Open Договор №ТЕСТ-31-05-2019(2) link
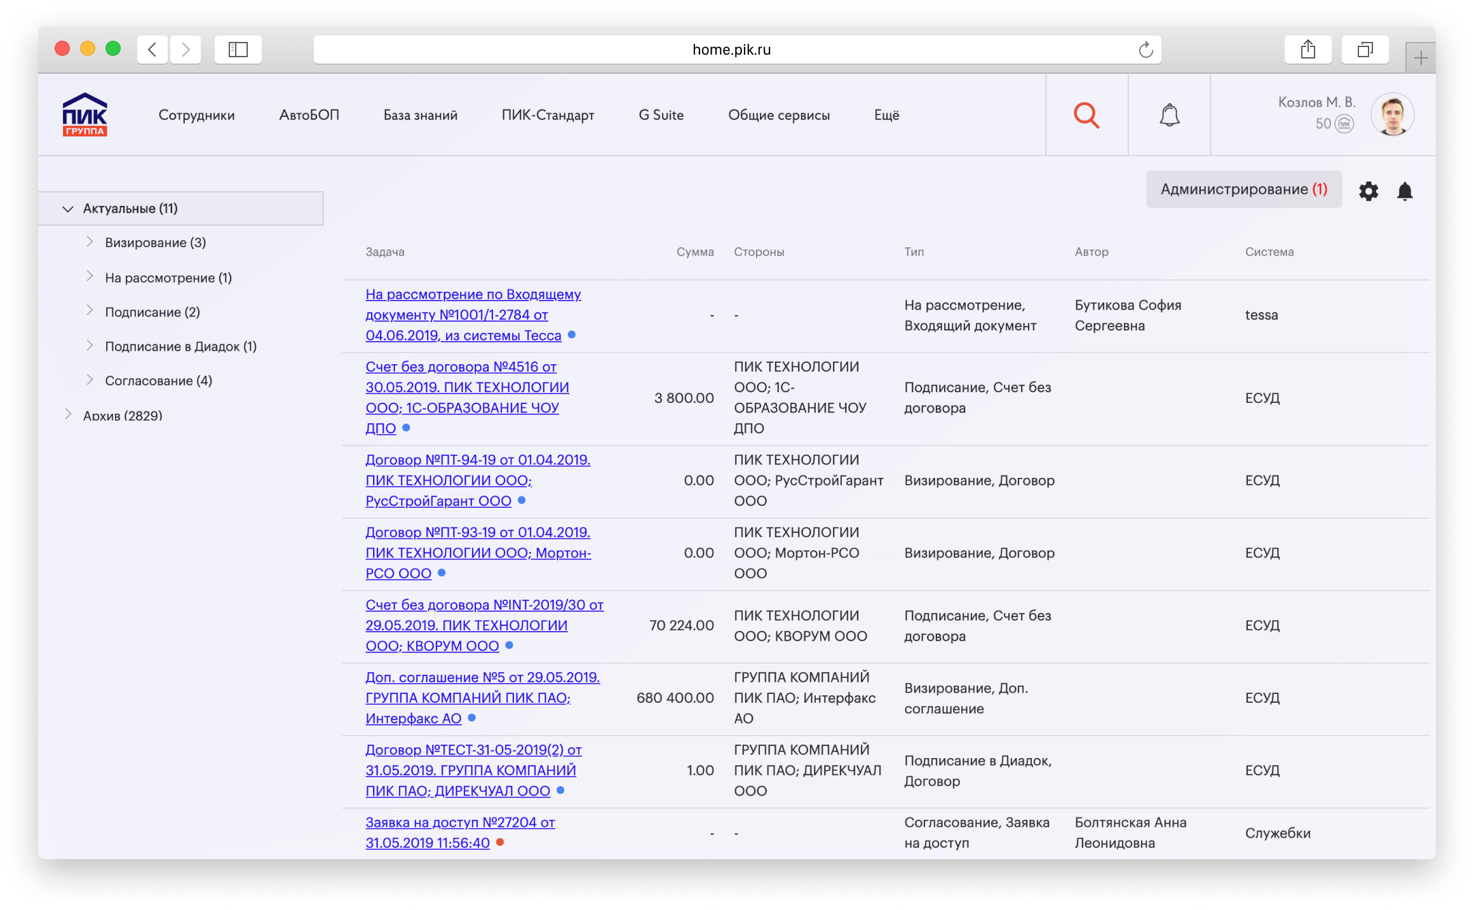Screen dimensions: 1474x910 (x=473, y=770)
